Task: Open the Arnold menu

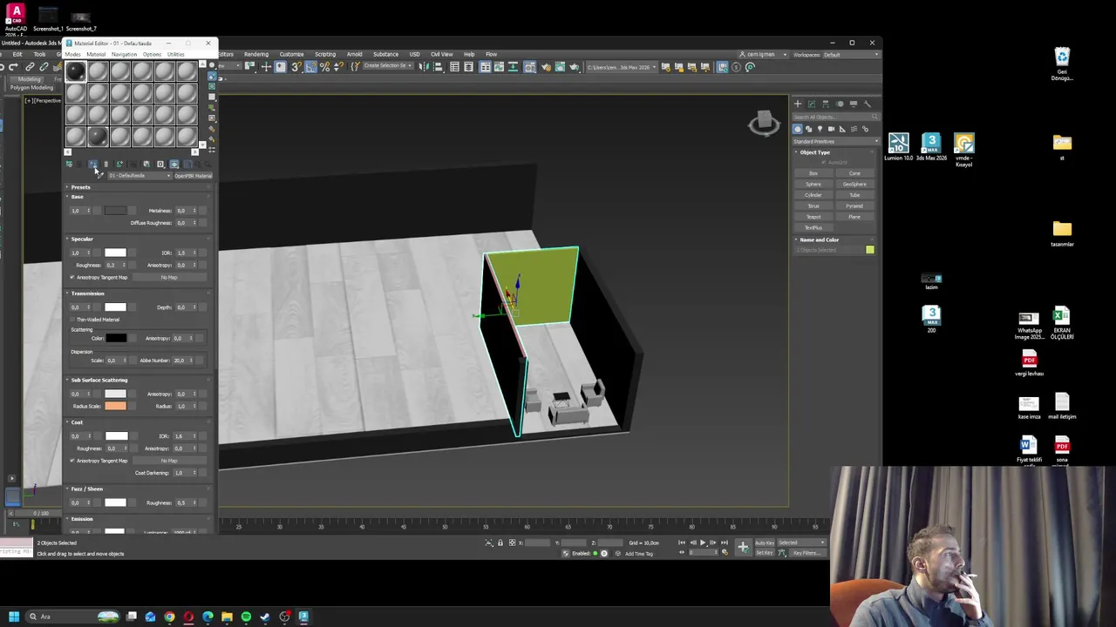Action: [x=355, y=54]
